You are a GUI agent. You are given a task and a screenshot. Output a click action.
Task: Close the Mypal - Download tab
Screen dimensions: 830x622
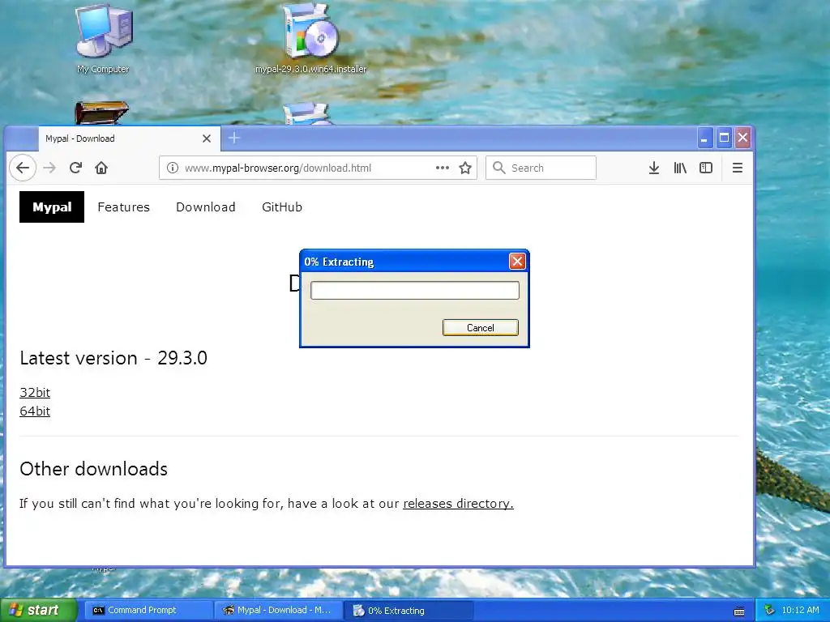[207, 138]
